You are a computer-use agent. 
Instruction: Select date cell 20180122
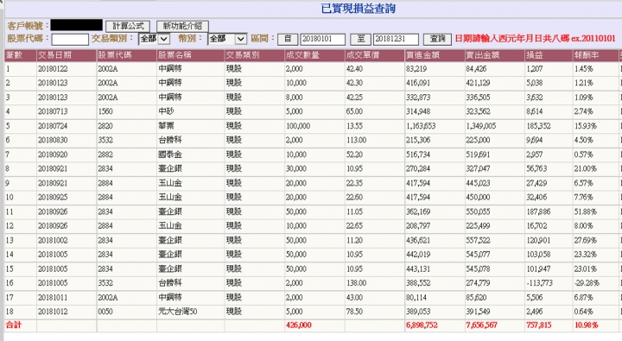point(53,69)
